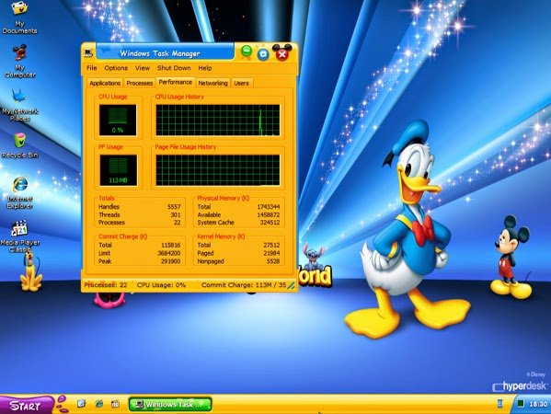551x414 pixels.
Task: Click Physical Memory Total 1743344
Action: pyautogui.click(x=268, y=207)
